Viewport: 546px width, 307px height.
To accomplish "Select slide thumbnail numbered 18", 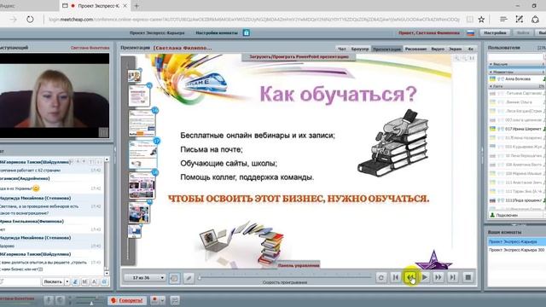I will [x=142, y=185].
